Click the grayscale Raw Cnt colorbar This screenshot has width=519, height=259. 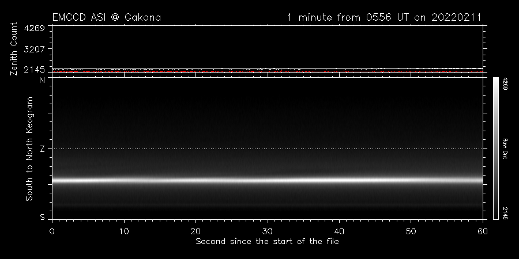[x=495, y=148]
